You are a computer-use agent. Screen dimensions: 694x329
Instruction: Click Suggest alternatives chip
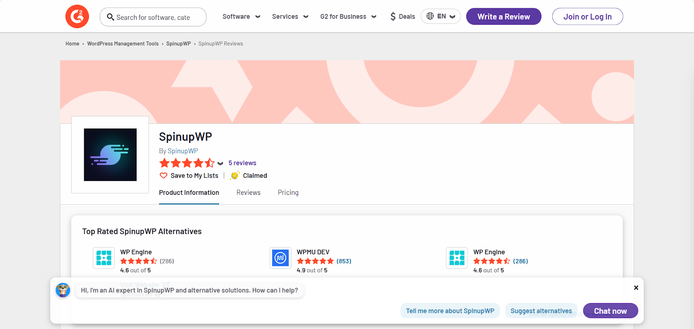pos(541,311)
